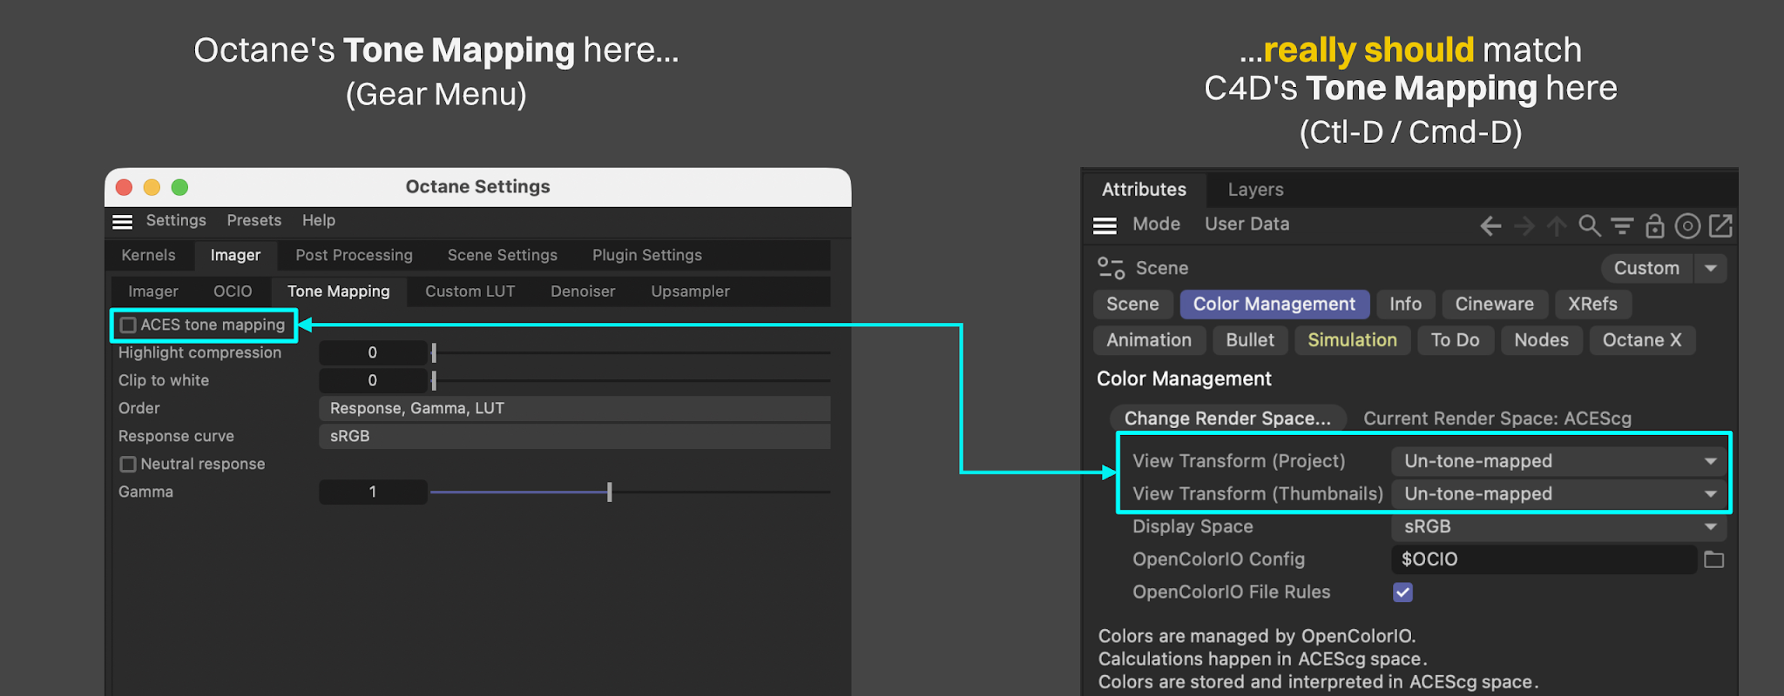Open the filter icon in Attributes toolbar
This screenshot has width=1784, height=696.
pos(1622,226)
